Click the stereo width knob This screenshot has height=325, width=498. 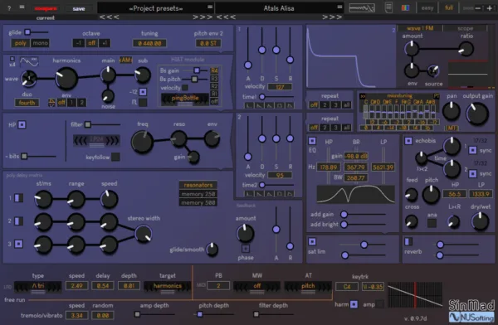[x=144, y=234]
